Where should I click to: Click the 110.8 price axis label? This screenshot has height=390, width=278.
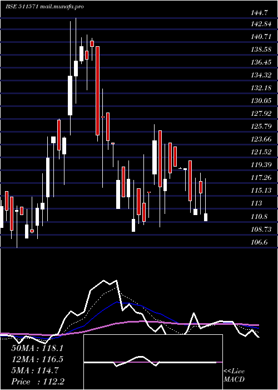(259, 217)
